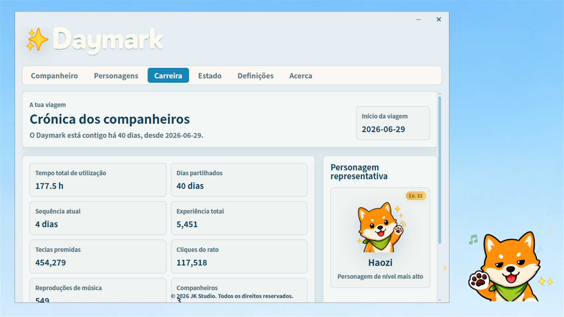Image resolution: width=564 pixels, height=317 pixels.
Task: Click the scrollbar up arrow
Action: pos(440,94)
